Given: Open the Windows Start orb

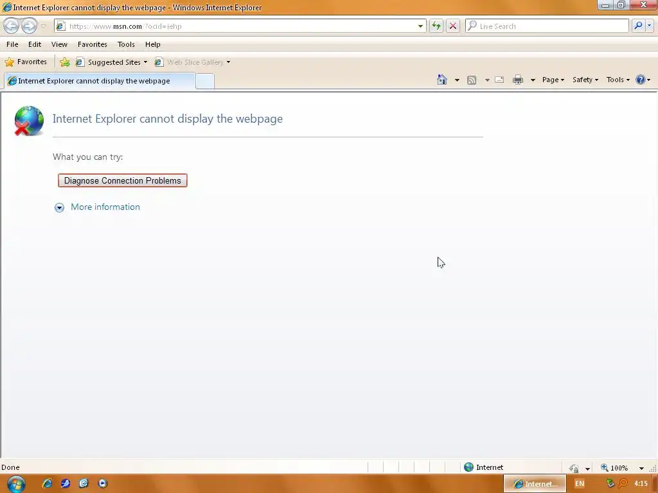Looking at the screenshot, I should [x=16, y=484].
